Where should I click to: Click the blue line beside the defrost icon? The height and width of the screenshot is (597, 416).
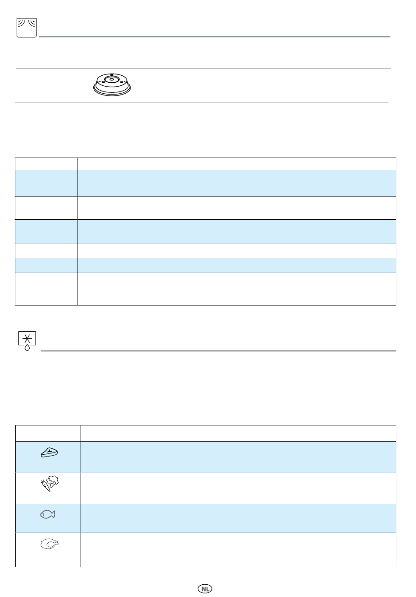click(218, 350)
